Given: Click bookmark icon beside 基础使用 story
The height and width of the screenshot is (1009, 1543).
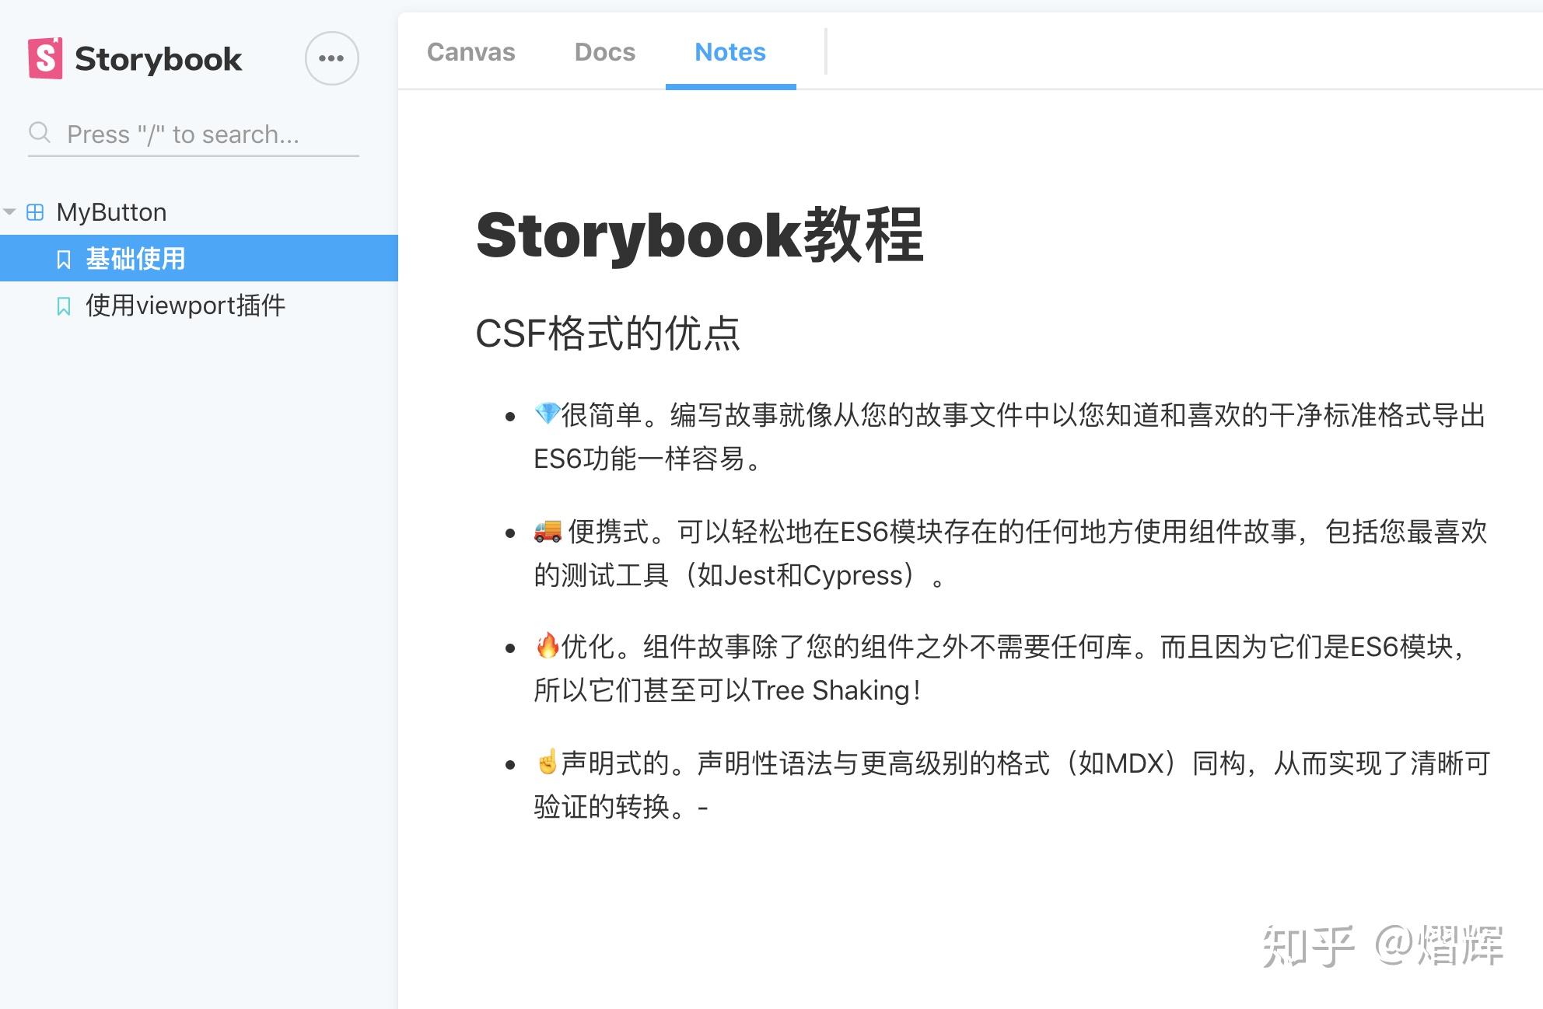Looking at the screenshot, I should coord(64,260).
